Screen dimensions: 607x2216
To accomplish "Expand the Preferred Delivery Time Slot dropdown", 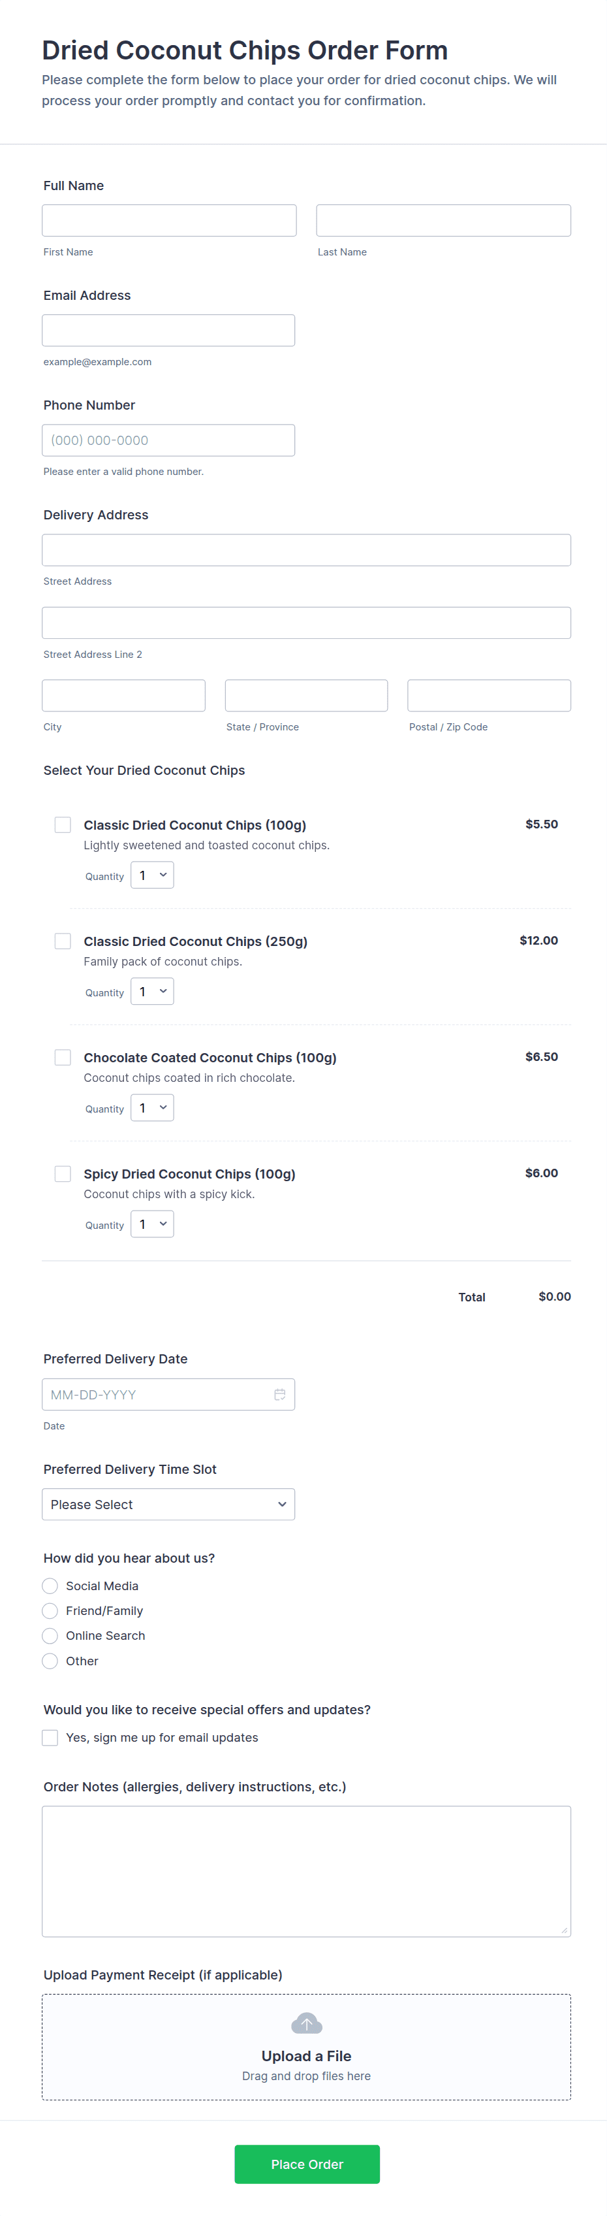I will pyautogui.click(x=168, y=1504).
